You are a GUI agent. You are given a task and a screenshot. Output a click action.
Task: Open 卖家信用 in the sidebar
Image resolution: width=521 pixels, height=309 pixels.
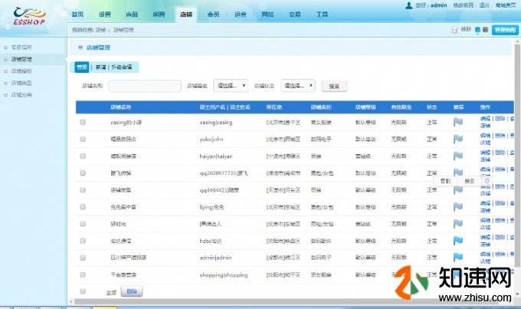coord(21,48)
